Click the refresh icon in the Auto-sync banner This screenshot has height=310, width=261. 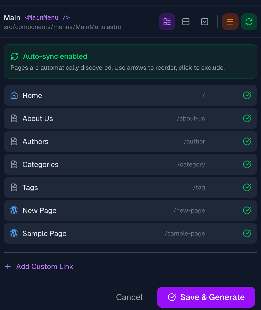pos(15,56)
